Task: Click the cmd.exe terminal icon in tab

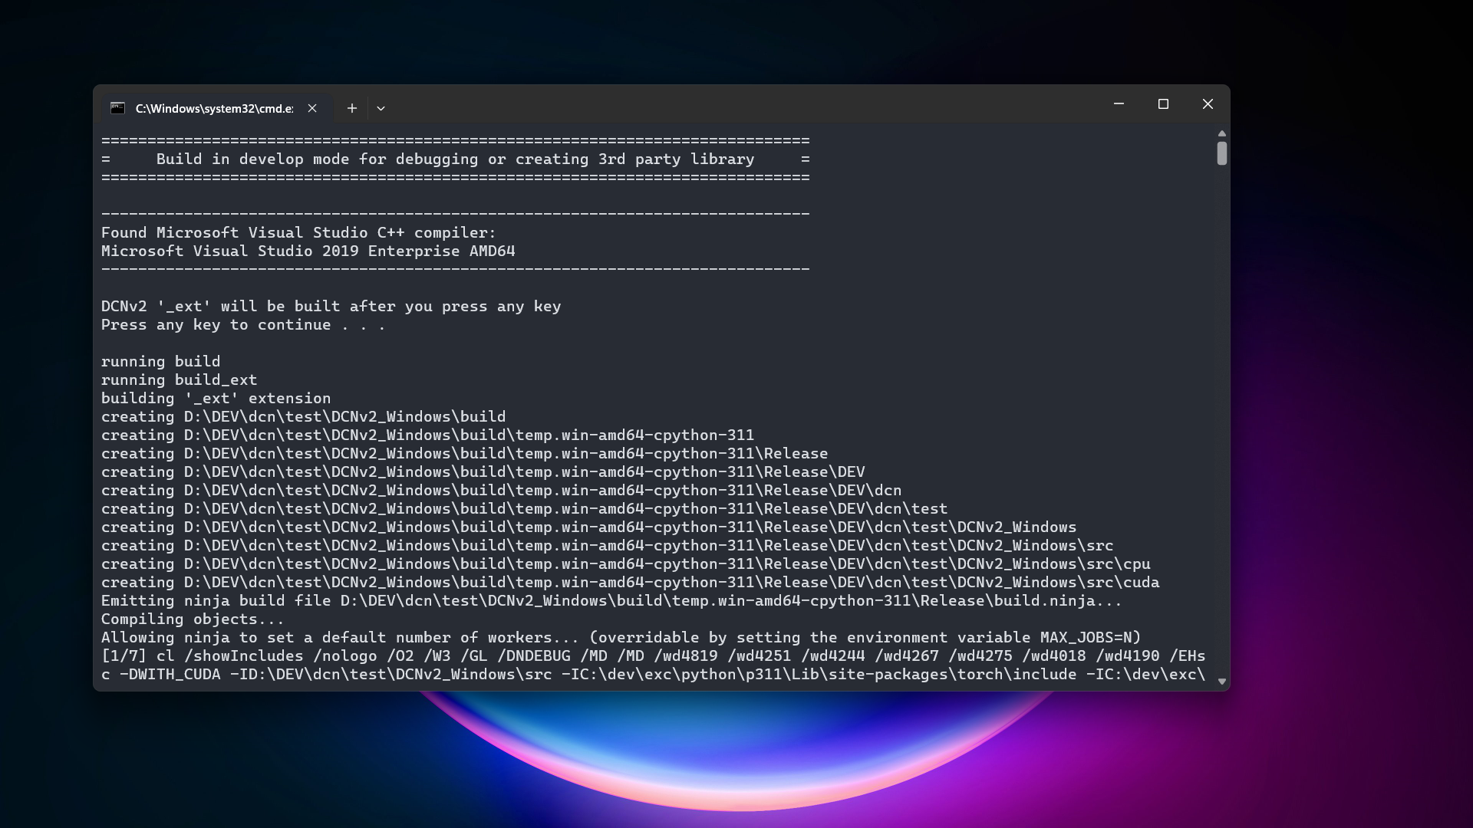Action: point(117,108)
